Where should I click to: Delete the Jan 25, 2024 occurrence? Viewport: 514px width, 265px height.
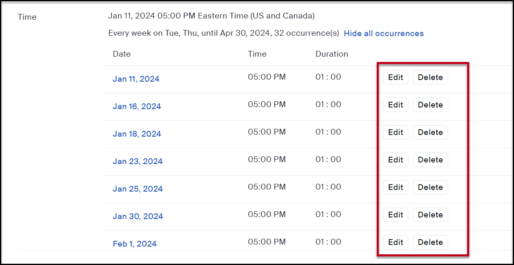point(430,187)
